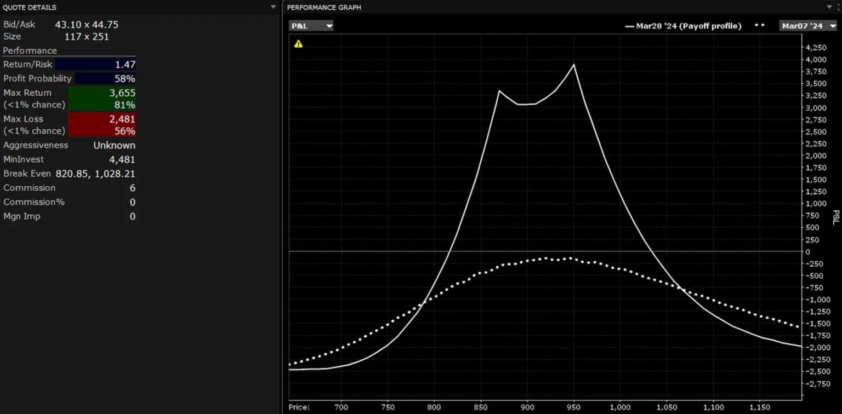This screenshot has width=842, height=414.
Task: Open the Performance Graph panel menu arrow
Action: pyautogui.click(x=829, y=7)
